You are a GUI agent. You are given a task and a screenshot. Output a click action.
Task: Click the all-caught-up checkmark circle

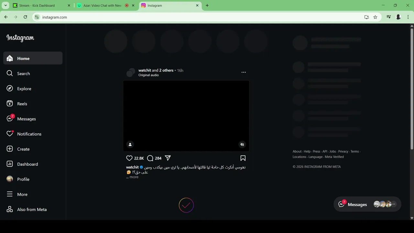coord(186,205)
